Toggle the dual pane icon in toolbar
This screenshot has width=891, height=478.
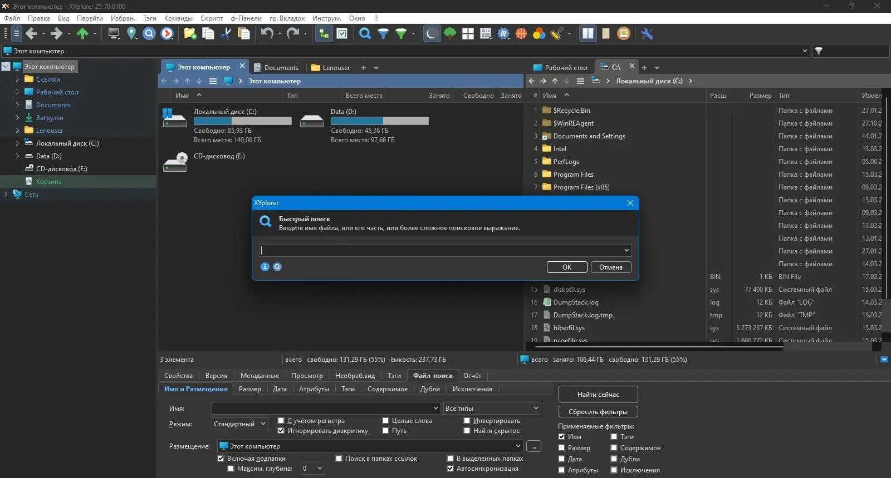coord(588,34)
